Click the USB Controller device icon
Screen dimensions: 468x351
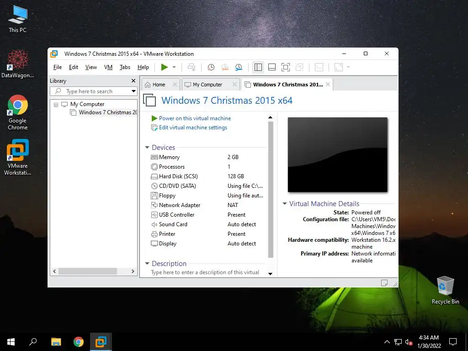[154, 215]
